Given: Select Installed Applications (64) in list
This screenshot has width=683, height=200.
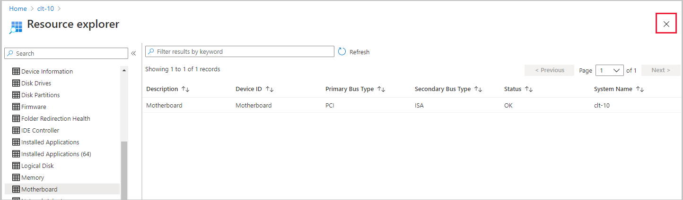Looking at the screenshot, I should point(56,154).
